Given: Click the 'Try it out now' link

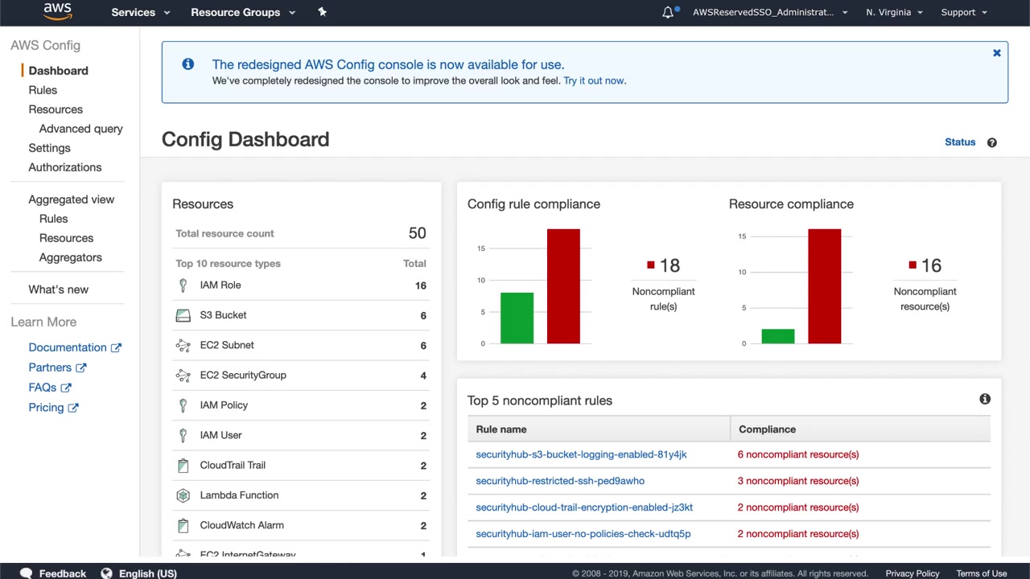Looking at the screenshot, I should tap(594, 80).
